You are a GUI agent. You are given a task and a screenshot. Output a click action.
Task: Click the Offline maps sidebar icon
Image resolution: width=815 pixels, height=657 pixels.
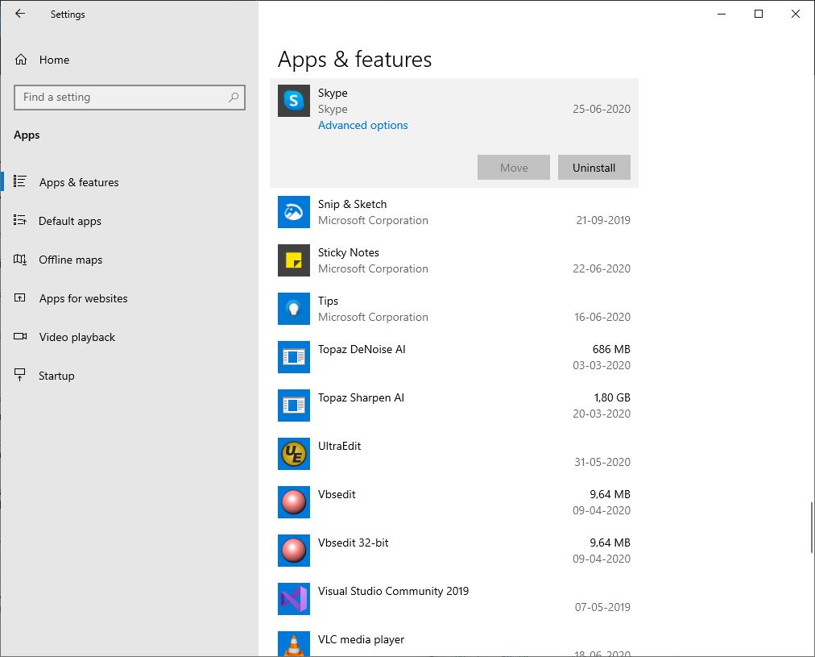pyautogui.click(x=20, y=259)
